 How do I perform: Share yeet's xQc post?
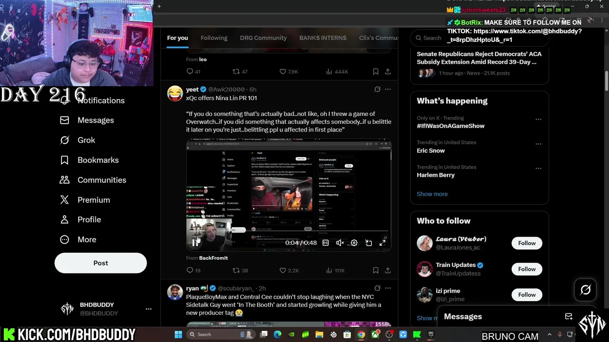388,270
